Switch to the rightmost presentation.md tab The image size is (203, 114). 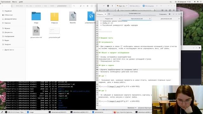[x=166, y=19]
